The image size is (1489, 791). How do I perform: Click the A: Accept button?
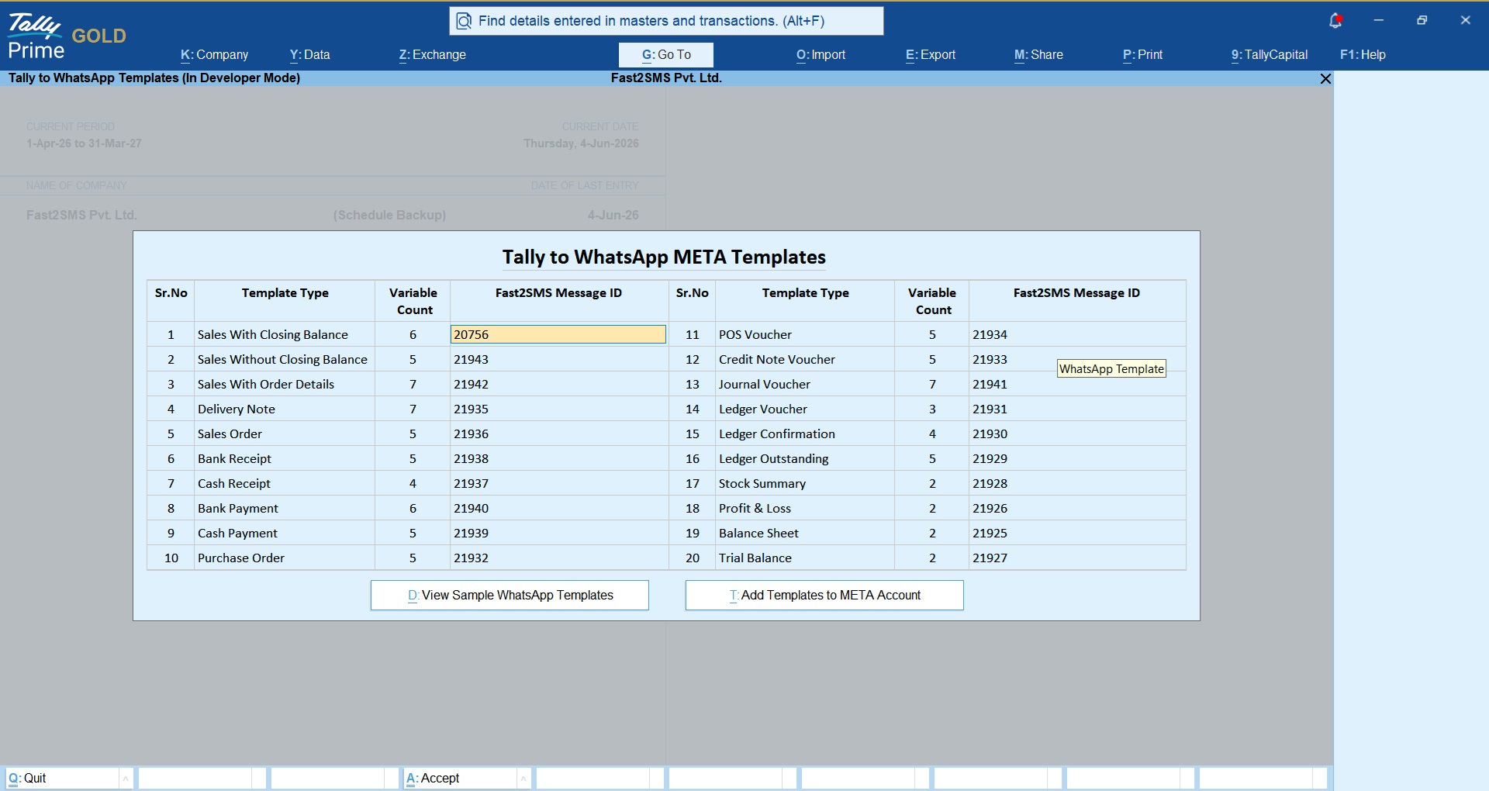[x=460, y=778]
